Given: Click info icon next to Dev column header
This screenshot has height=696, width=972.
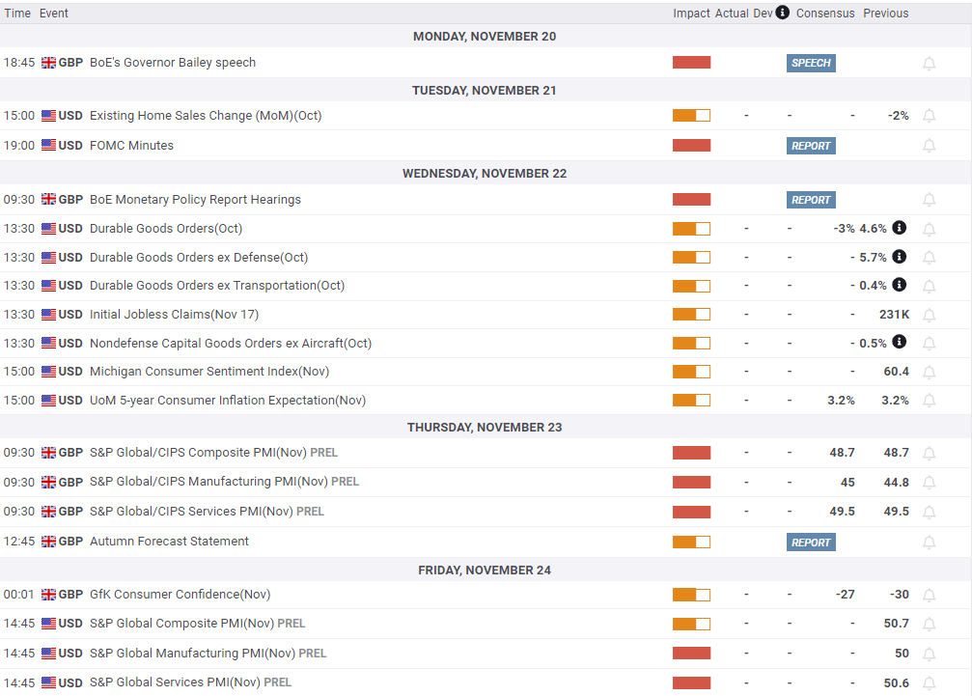Looking at the screenshot, I should pyautogui.click(x=782, y=13).
